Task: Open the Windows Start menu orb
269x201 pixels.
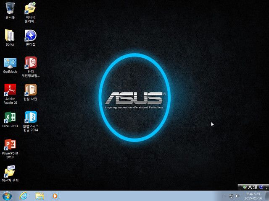Action: click(7, 196)
